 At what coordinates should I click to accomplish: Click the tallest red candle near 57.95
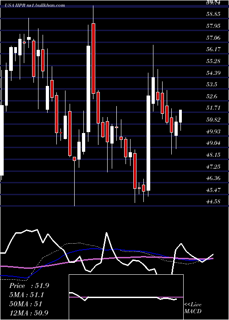click(x=93, y=59)
